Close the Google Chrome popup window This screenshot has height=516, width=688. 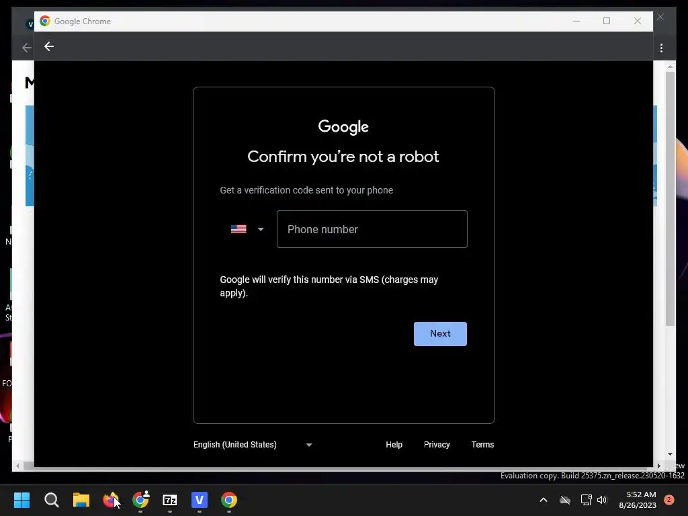point(638,21)
